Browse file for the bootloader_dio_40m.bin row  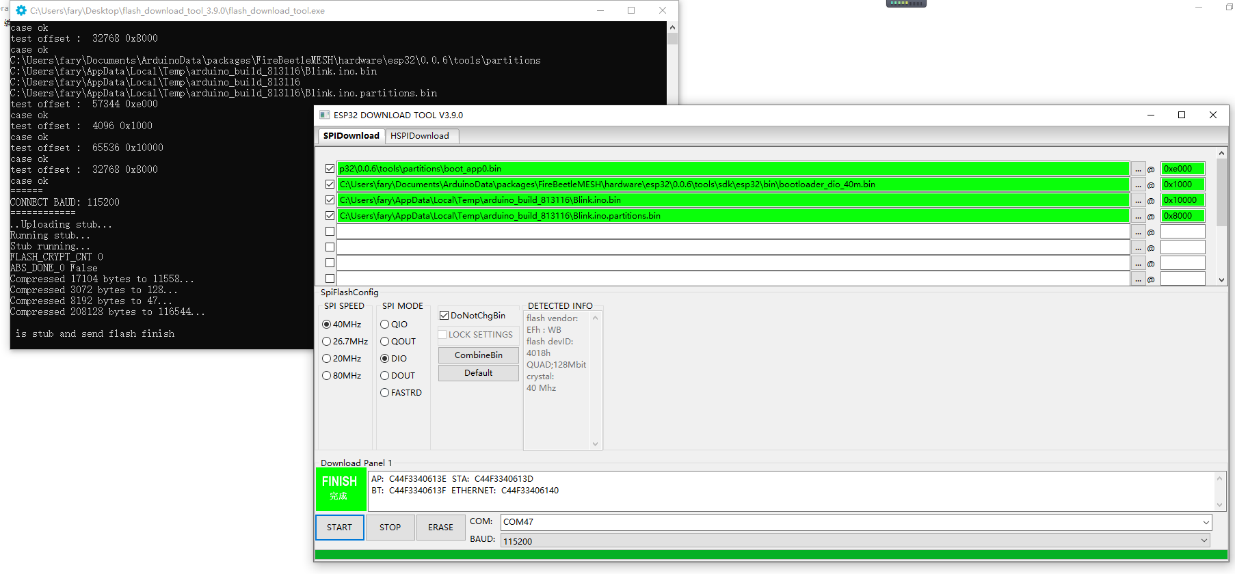1138,184
